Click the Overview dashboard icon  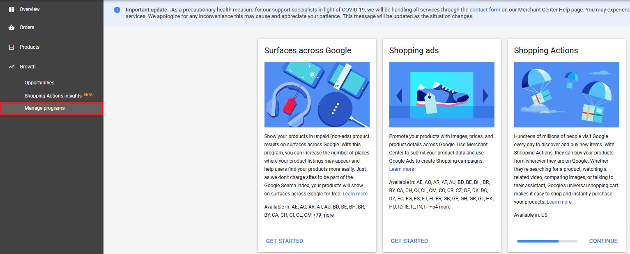[11, 9]
